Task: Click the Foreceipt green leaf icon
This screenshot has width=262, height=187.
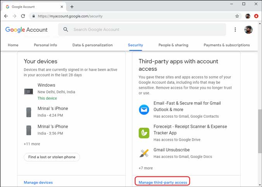Action: (144, 133)
